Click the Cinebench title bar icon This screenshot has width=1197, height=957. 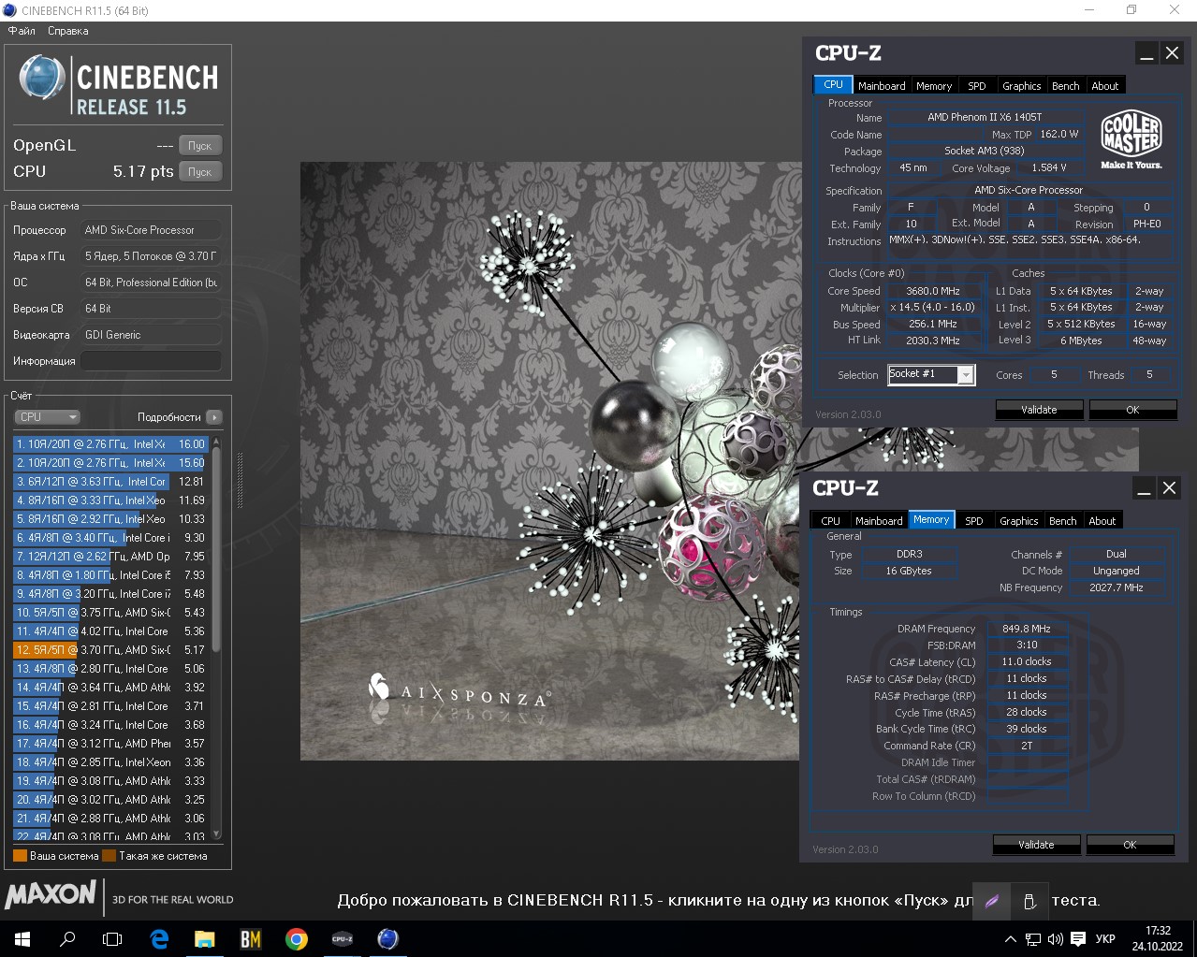10,10
